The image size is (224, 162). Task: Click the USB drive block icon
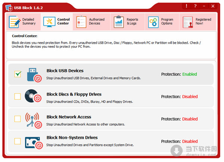click(34, 75)
